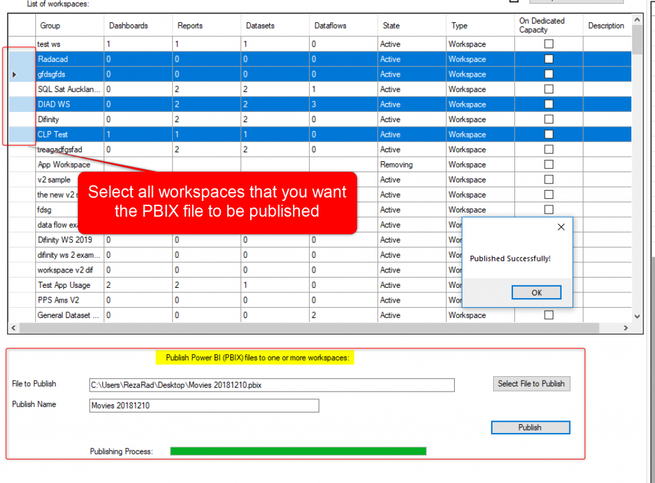Screen dimensions: 655x483
Task: Toggle dedicated capacity checkbox for Radacad row
Action: click(x=548, y=59)
